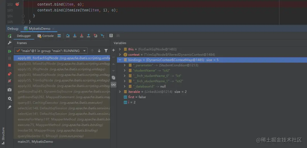Click code line context.bind(itemizeItem(item, i), o)

point(78,10)
